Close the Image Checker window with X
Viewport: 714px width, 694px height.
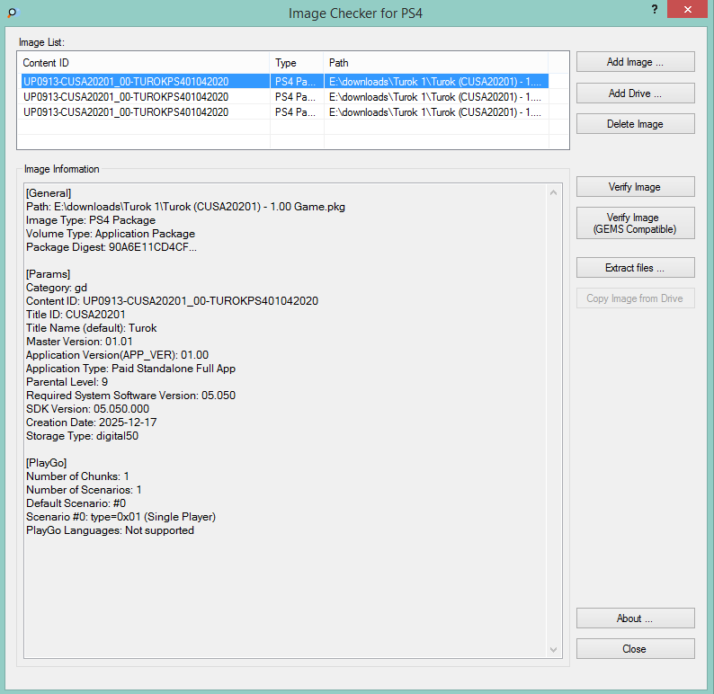click(x=687, y=9)
